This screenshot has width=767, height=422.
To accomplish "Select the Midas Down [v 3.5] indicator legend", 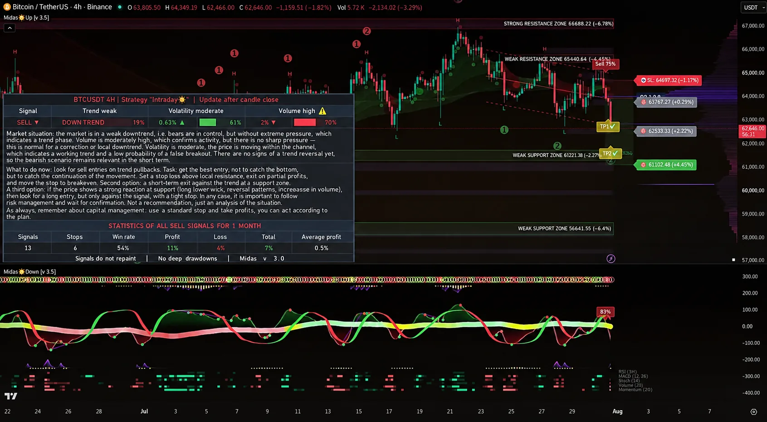I will (x=30, y=272).
